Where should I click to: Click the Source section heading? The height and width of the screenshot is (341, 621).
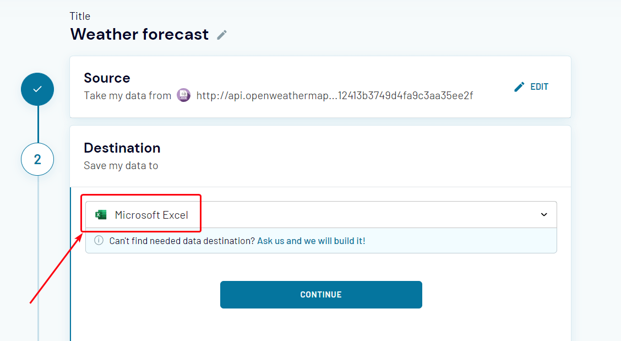(x=107, y=78)
